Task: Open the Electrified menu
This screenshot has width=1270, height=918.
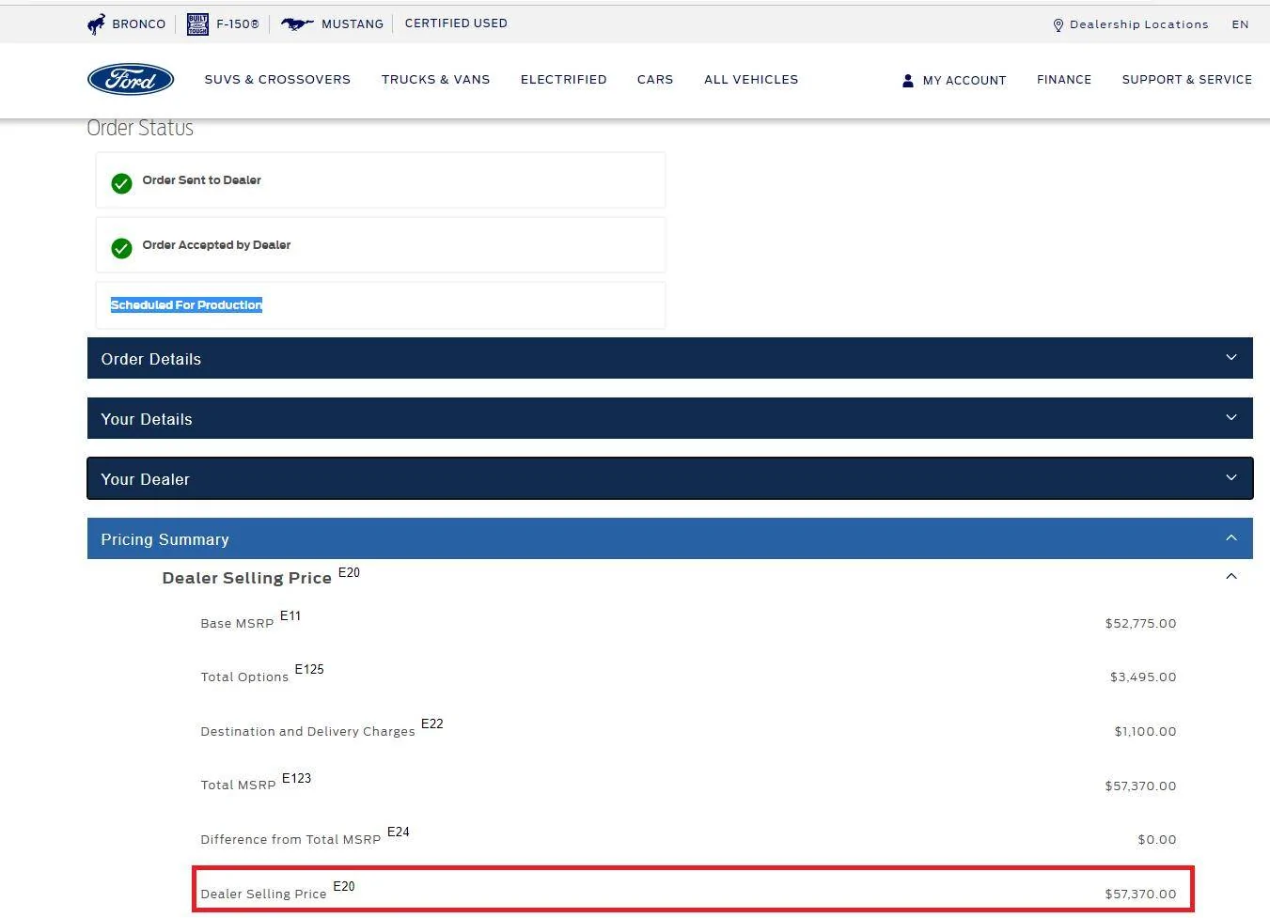Action: (x=563, y=80)
